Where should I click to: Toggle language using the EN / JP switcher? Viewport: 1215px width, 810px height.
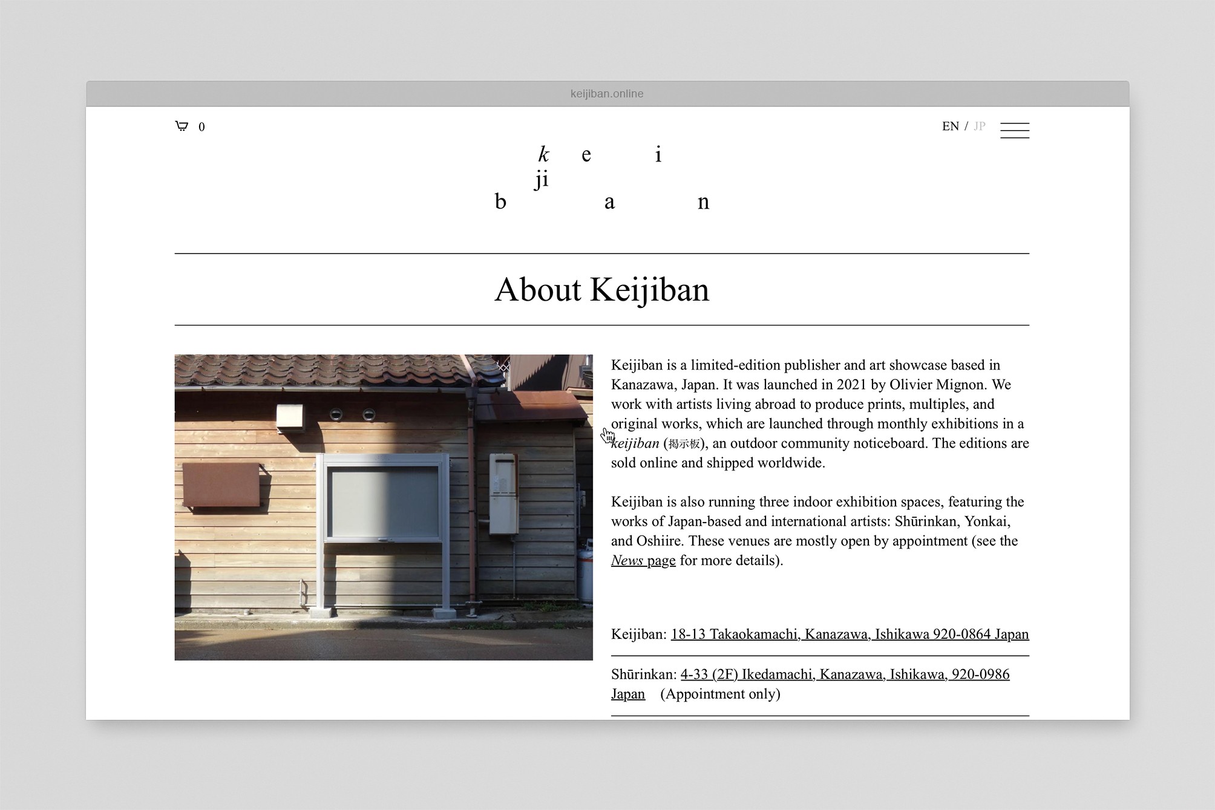pyautogui.click(x=965, y=126)
